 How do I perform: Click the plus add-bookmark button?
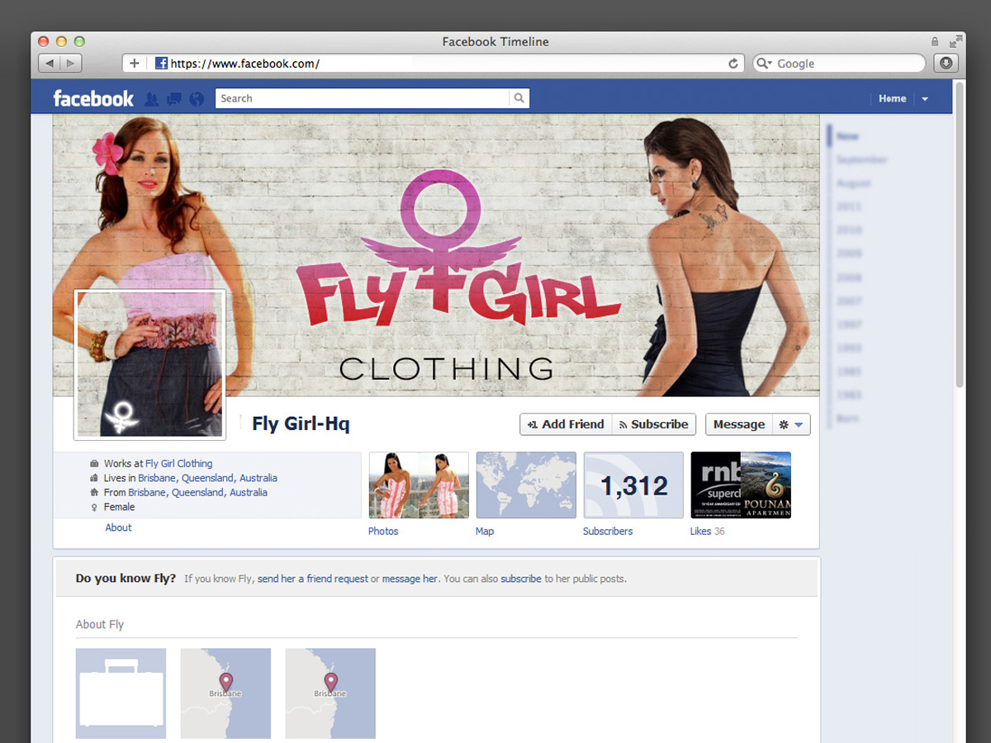point(135,64)
